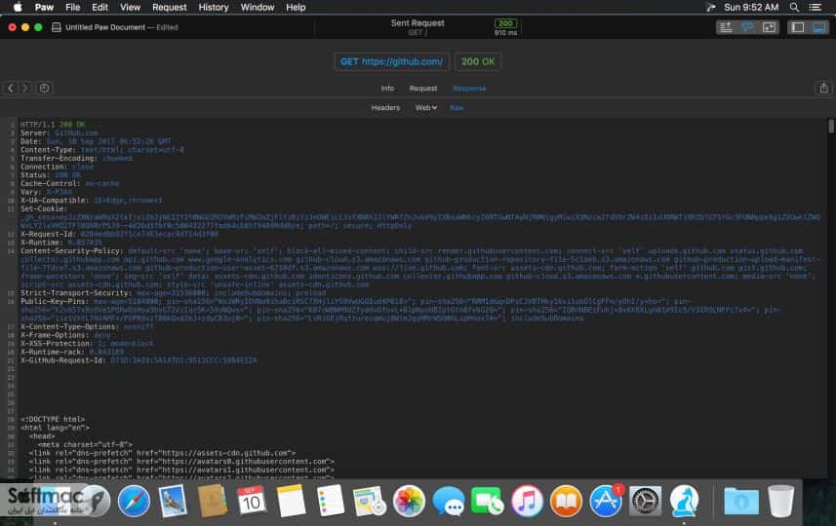
Task: Click the Public-Key-Pins header line
Action: (401, 310)
